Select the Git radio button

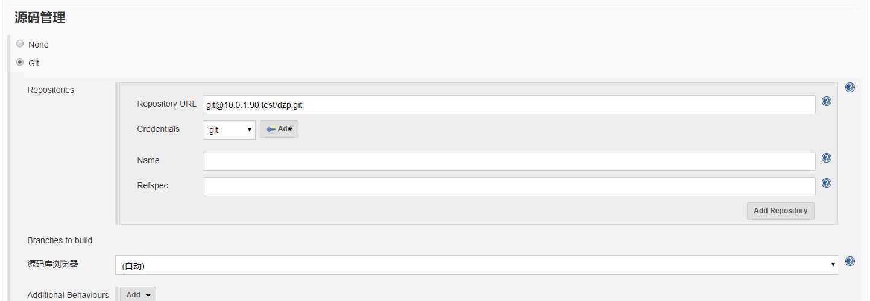[x=20, y=62]
